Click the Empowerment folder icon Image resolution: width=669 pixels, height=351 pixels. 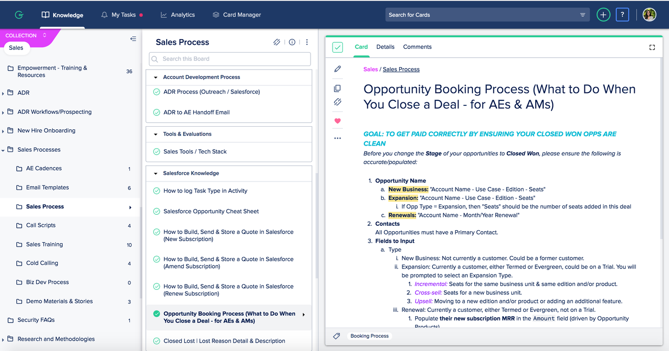click(10, 68)
